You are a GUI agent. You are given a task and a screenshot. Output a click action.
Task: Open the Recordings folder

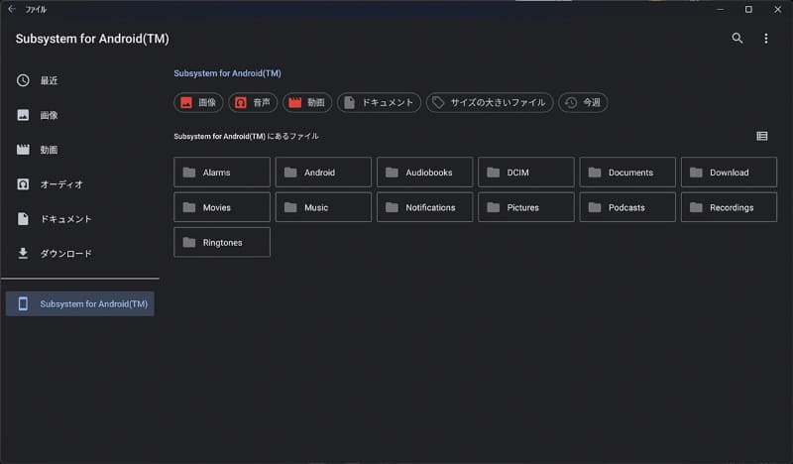coord(729,207)
